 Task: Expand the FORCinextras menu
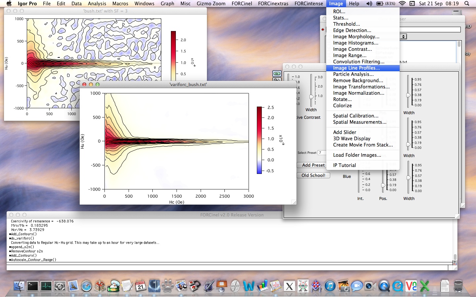(x=273, y=4)
